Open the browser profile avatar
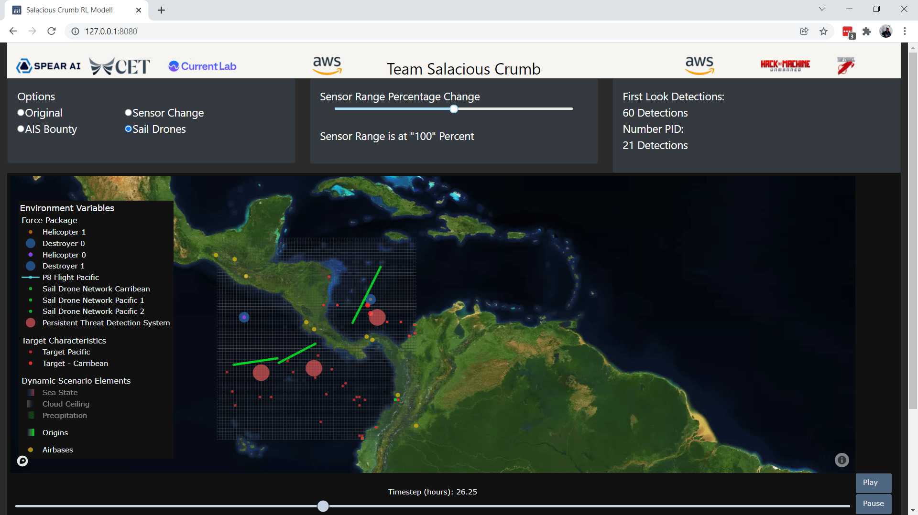 (x=886, y=32)
